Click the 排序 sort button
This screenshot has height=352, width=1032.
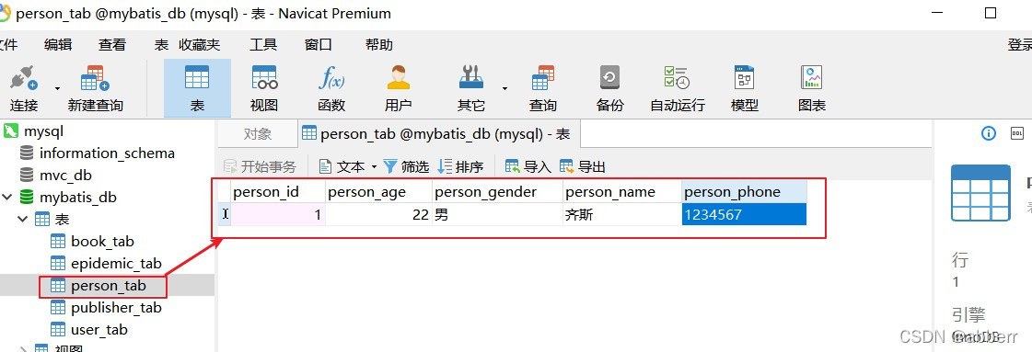[460, 166]
